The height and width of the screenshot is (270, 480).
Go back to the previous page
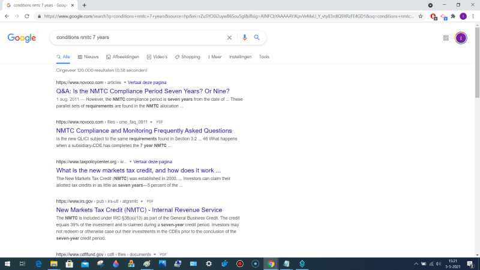click(x=7, y=16)
